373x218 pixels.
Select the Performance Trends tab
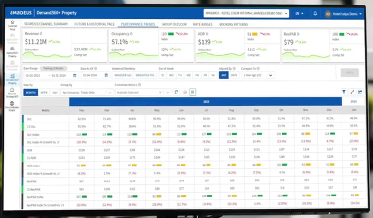pos(138,24)
